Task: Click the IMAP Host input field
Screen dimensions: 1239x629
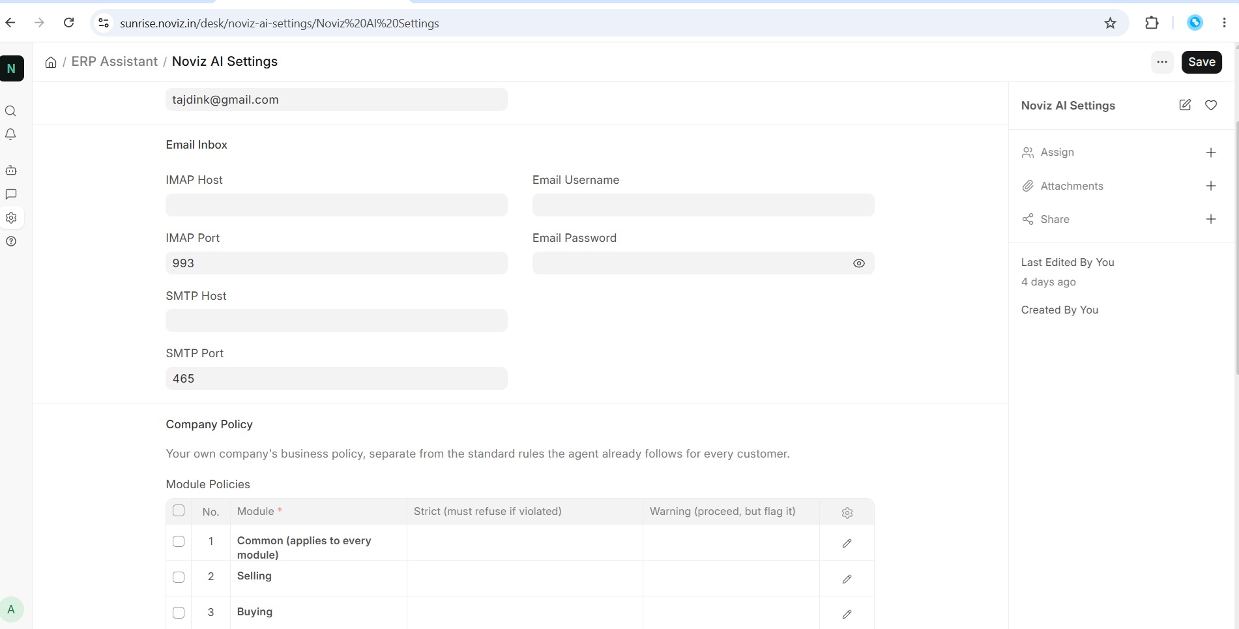Action: [x=336, y=205]
